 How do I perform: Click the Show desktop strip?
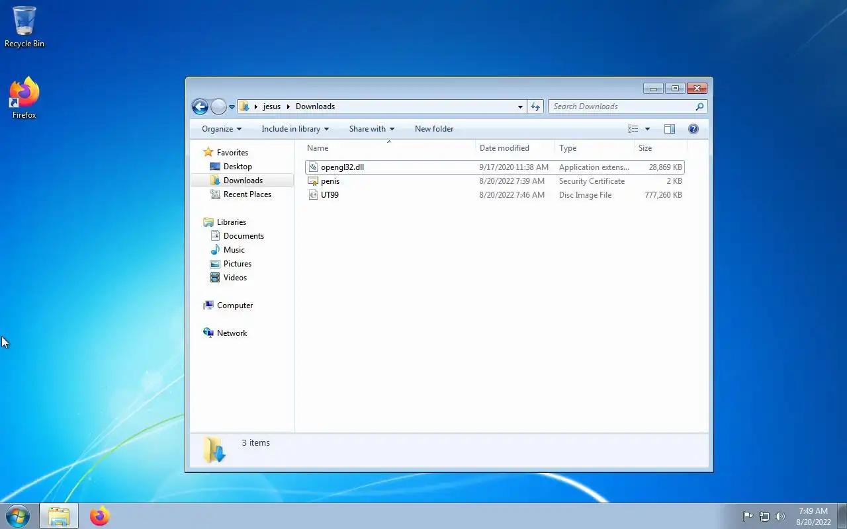point(842,516)
